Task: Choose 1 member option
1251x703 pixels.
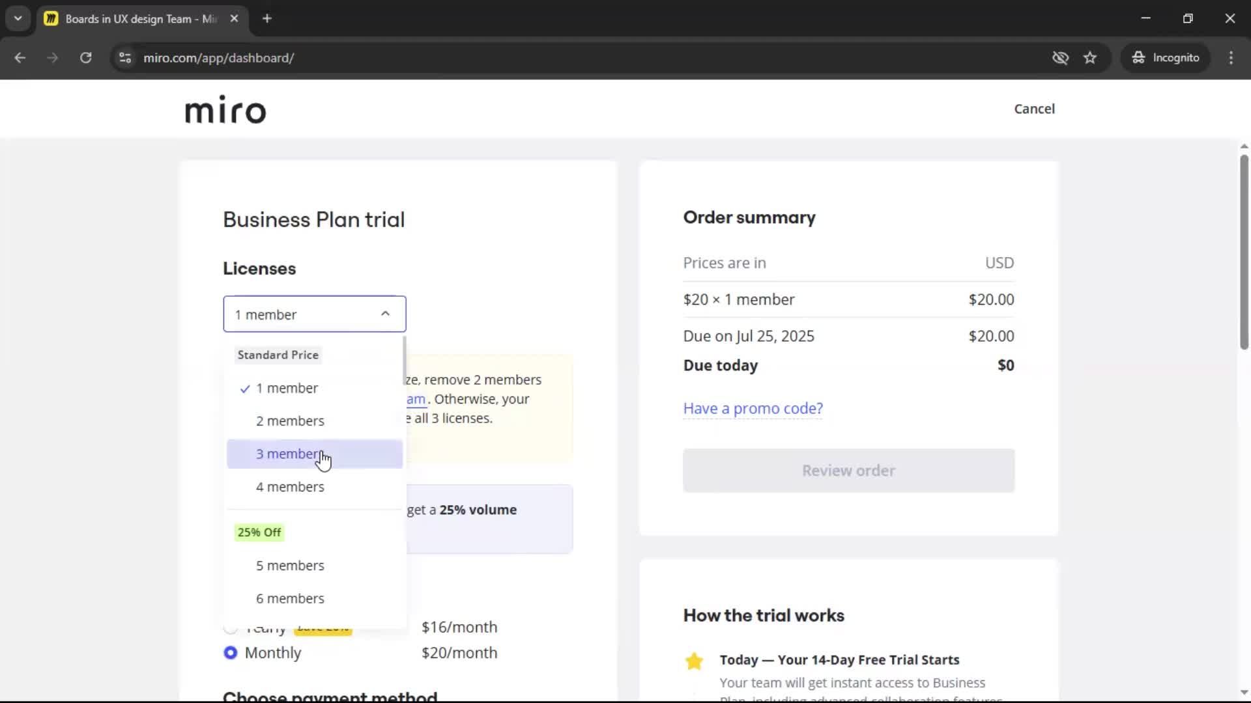Action: 314,388
